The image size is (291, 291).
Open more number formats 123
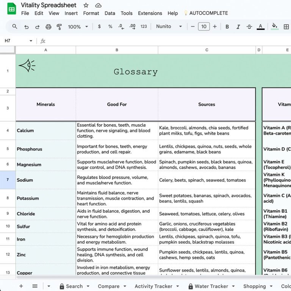144,27
